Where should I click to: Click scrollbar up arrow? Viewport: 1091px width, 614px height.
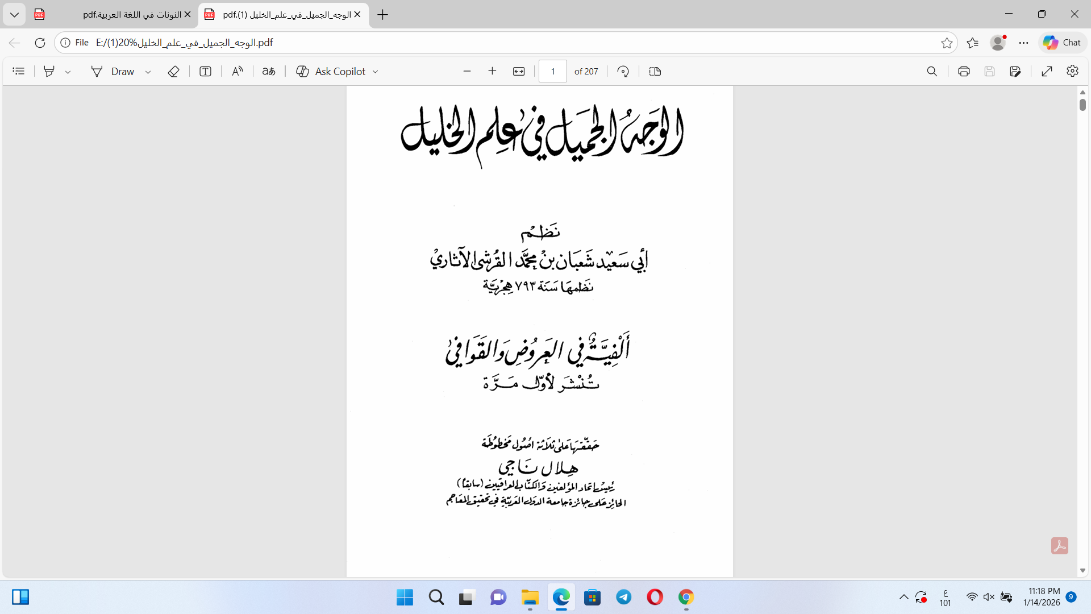[1082, 92]
